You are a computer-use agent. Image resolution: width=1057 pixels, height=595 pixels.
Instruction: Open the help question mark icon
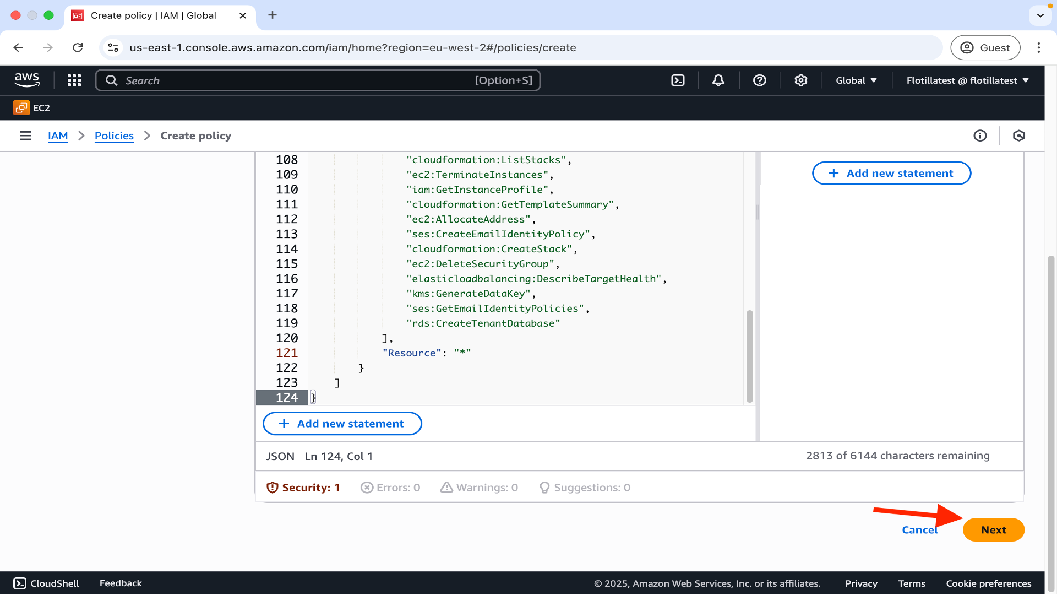(760, 80)
